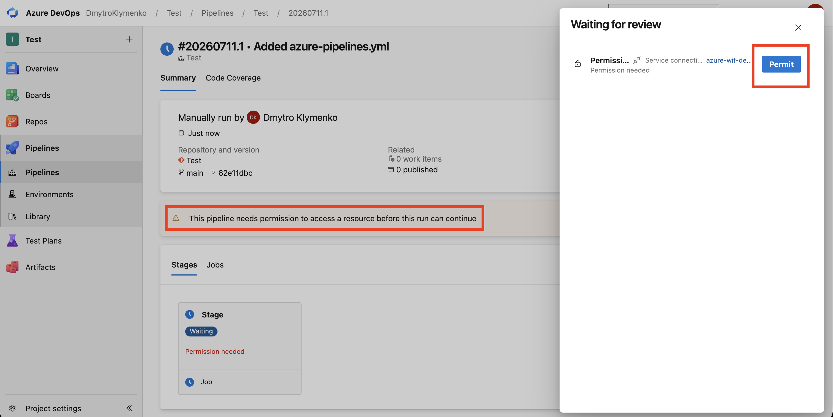
Task: Click the Pipelines breadcrumb
Action: pos(217,13)
